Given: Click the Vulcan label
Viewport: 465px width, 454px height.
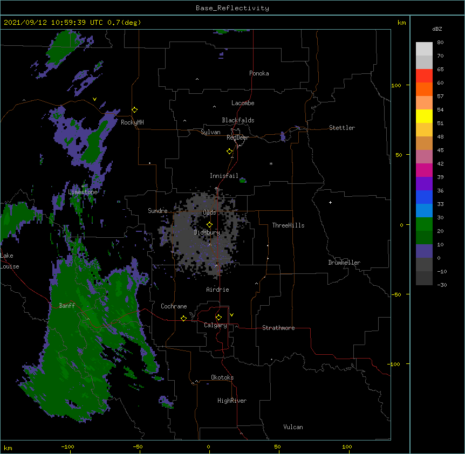Looking at the screenshot, I should (293, 427).
